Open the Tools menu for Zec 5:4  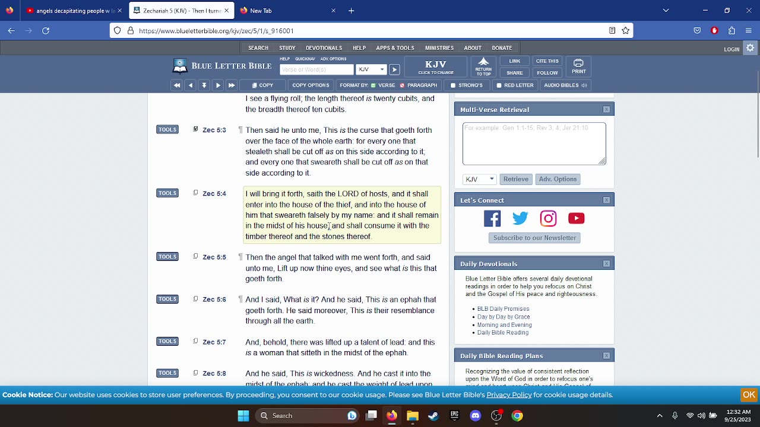coord(167,193)
